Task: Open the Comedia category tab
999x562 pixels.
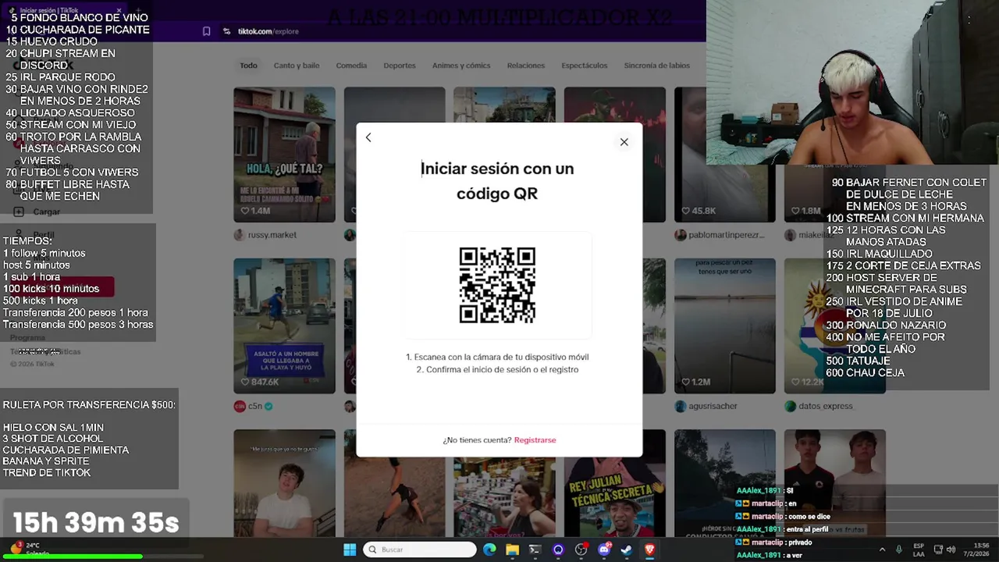Action: coord(351,66)
